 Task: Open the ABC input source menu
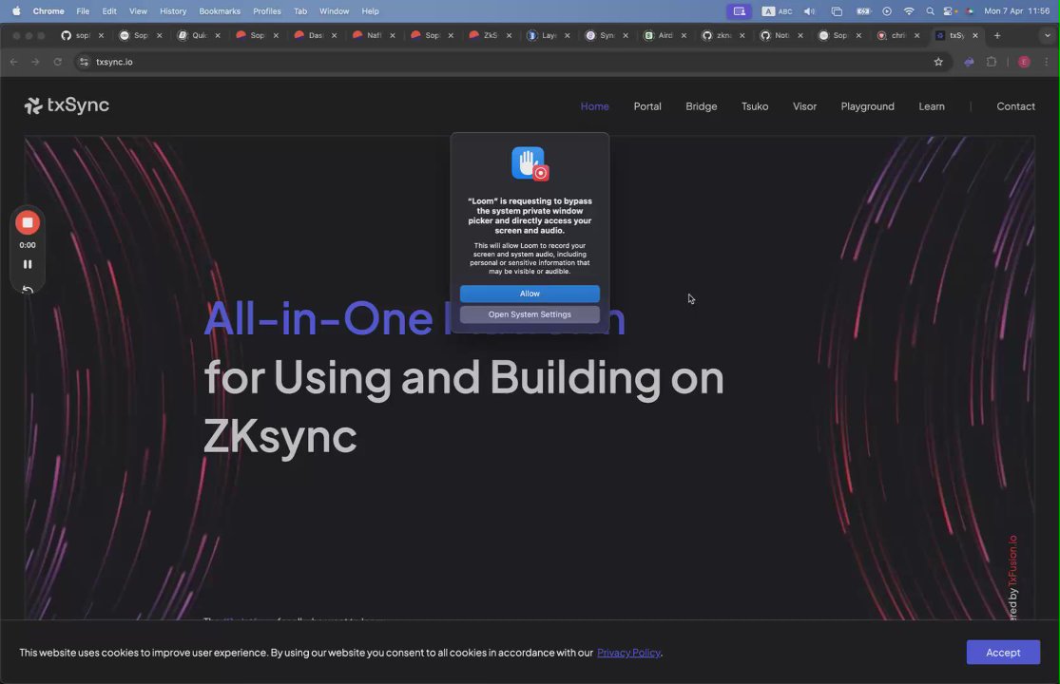coord(777,10)
